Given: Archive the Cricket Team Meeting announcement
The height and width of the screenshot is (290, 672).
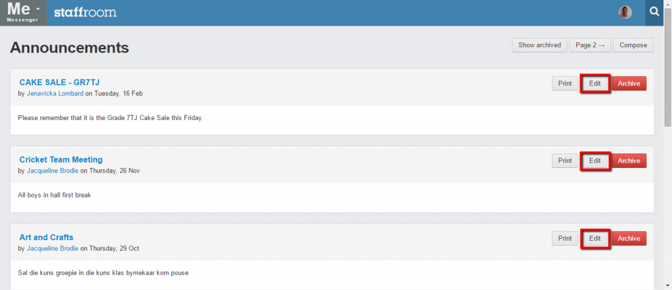Looking at the screenshot, I should (629, 161).
